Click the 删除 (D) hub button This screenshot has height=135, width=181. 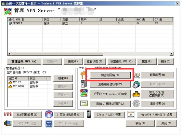(x=166, y=61)
